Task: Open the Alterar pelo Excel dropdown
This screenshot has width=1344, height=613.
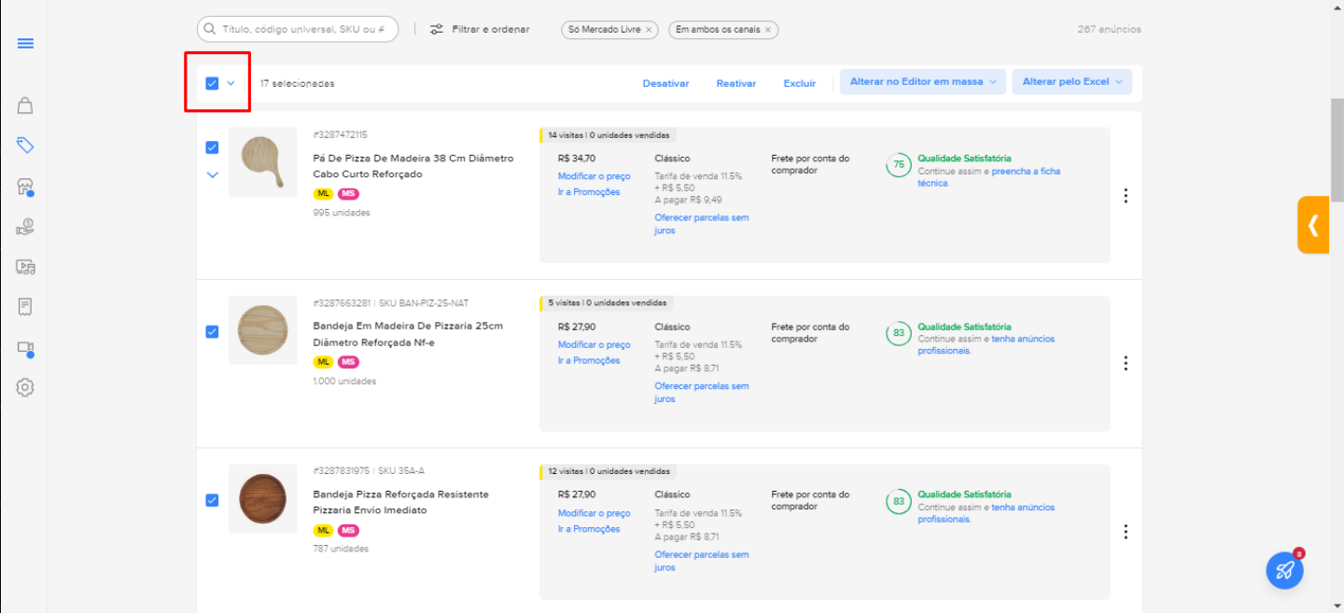Action: pos(1071,81)
